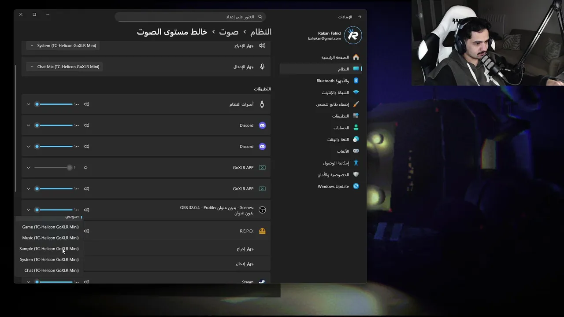The width and height of the screenshot is (564, 317).
Task: Mute the R.E.P.O. app volume
Action: (86, 231)
